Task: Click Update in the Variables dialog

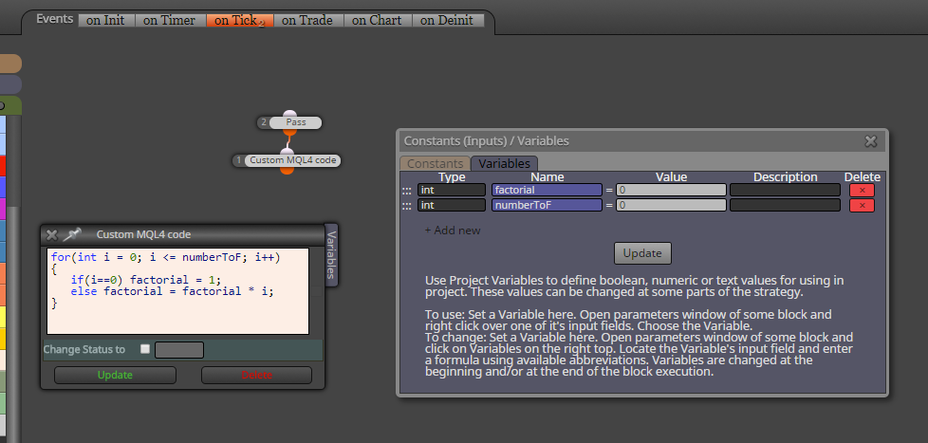Action: point(642,253)
